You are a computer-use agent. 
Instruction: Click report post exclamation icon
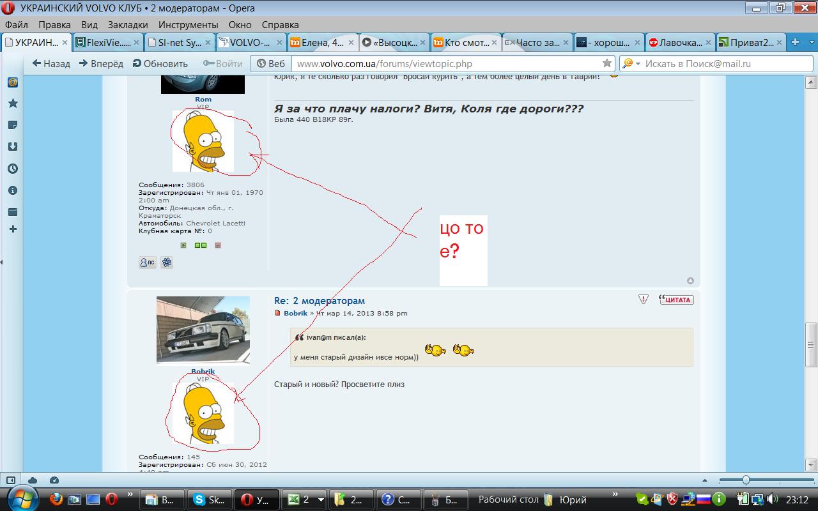[644, 300]
